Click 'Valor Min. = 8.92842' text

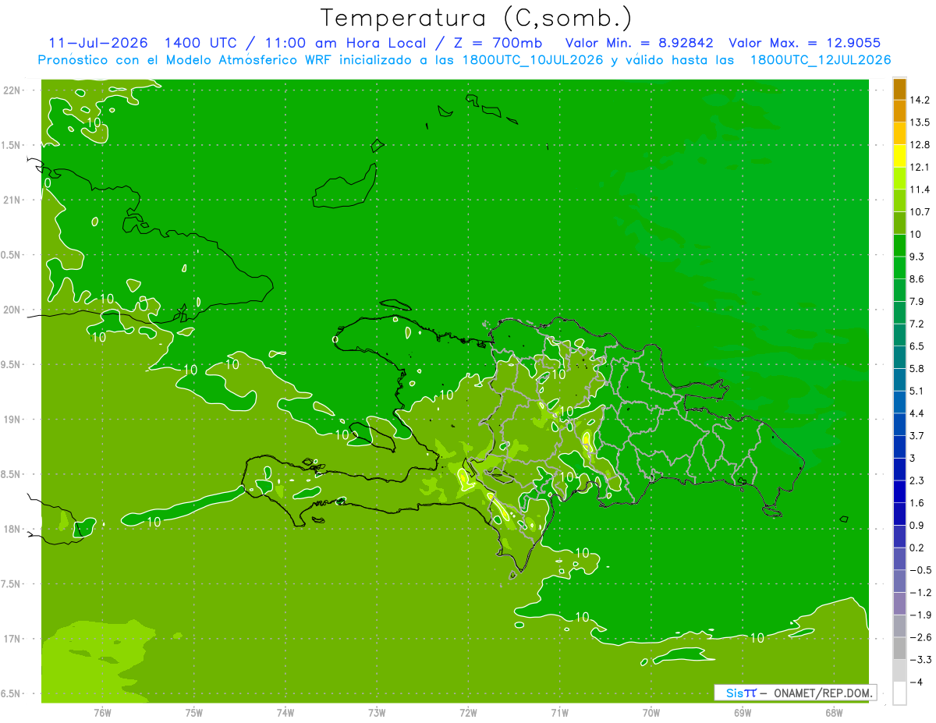(639, 43)
